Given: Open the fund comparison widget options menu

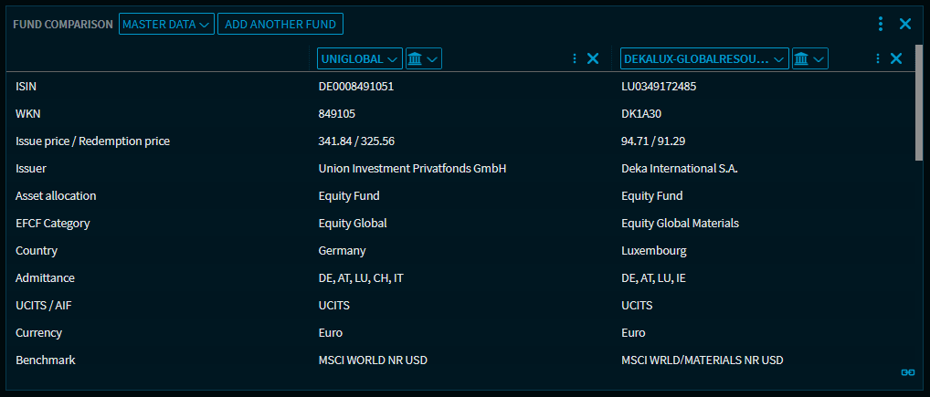Looking at the screenshot, I should tap(880, 25).
